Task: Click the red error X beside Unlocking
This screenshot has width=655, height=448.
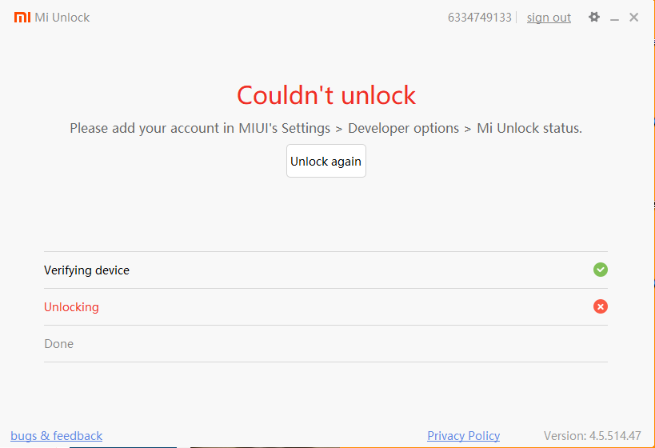Action: (601, 306)
